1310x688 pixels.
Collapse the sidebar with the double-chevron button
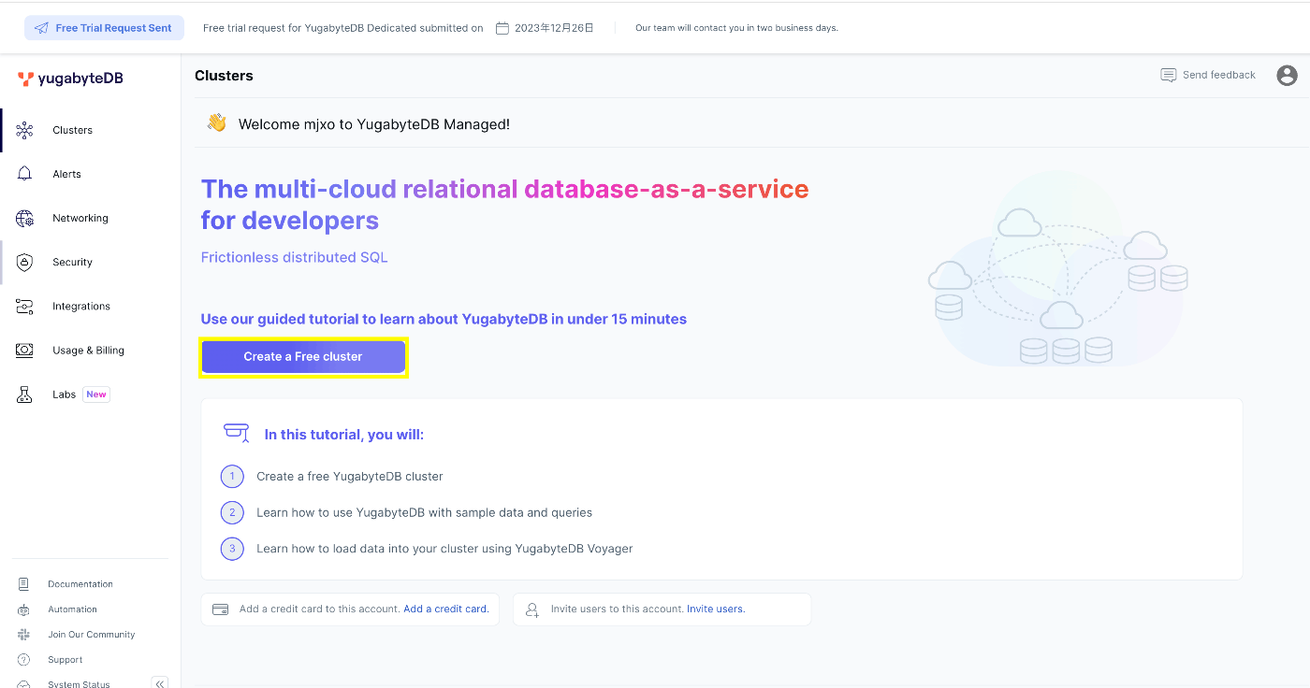pyautogui.click(x=159, y=682)
